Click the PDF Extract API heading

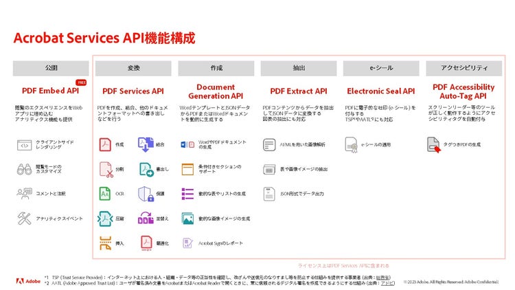pyautogui.click(x=299, y=91)
